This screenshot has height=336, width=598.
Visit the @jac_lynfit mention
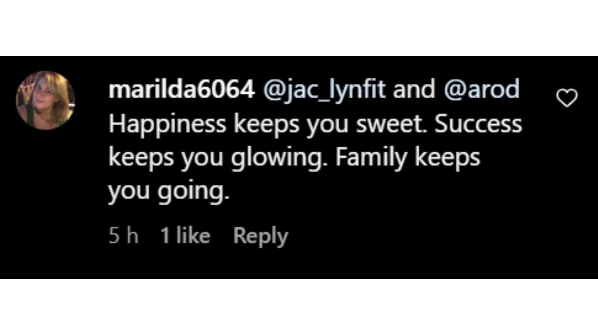[324, 90]
